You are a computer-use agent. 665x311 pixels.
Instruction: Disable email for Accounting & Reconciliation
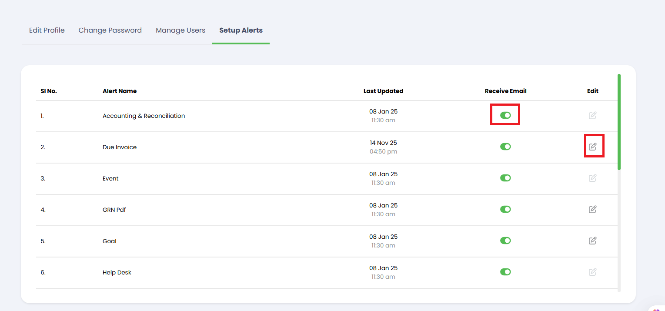(505, 115)
